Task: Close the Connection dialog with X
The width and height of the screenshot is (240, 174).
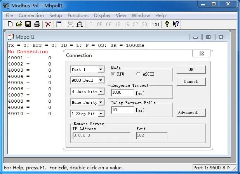Action: point(202,53)
